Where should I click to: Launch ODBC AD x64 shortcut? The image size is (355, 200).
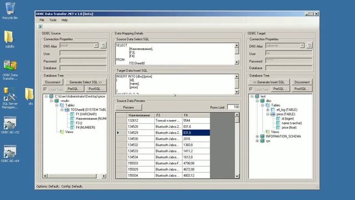click(10, 154)
